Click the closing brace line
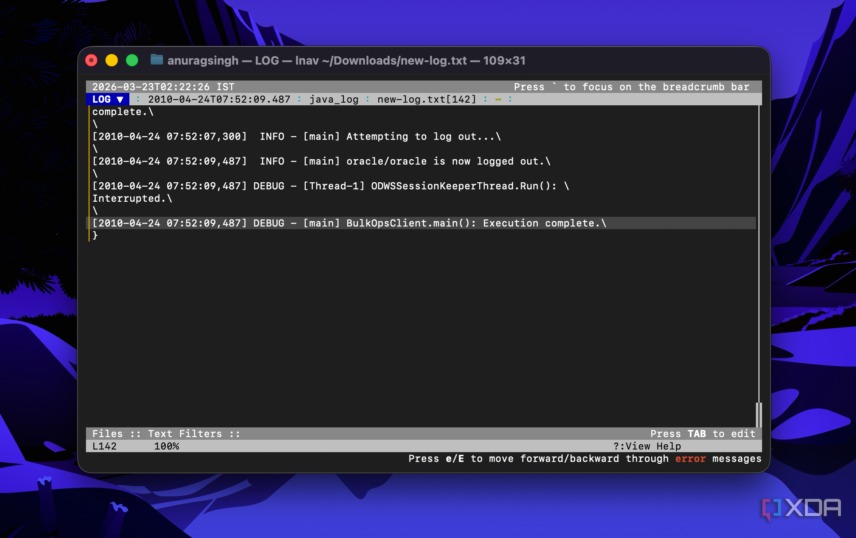Image resolution: width=856 pixels, height=538 pixels. (x=95, y=235)
